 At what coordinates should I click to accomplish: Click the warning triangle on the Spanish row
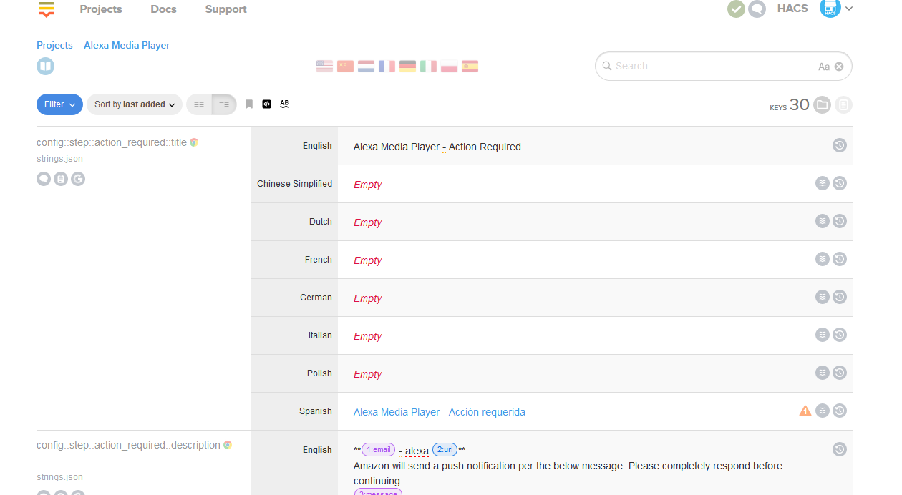(x=805, y=410)
